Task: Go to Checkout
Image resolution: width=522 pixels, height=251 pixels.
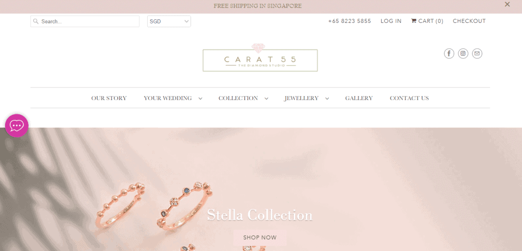Action: (469, 21)
